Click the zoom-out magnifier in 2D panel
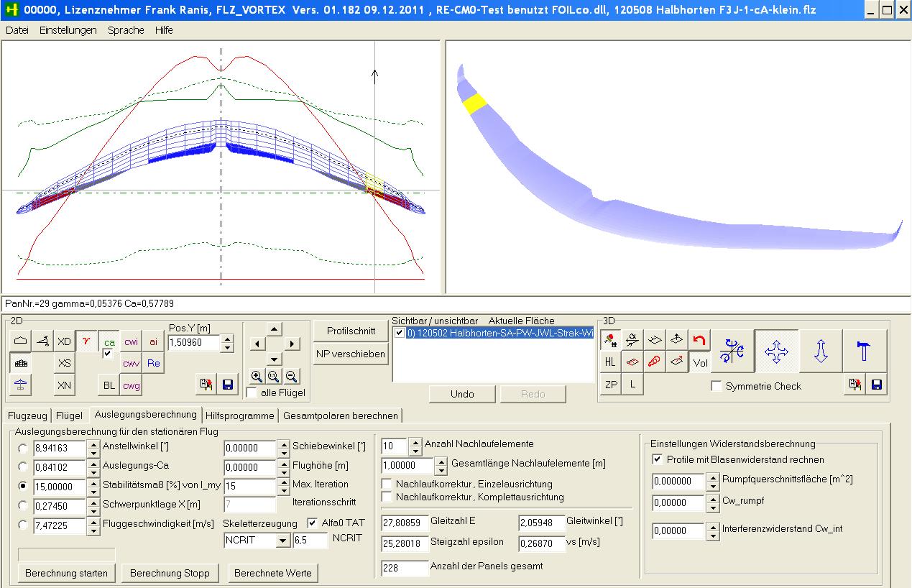 [291, 376]
